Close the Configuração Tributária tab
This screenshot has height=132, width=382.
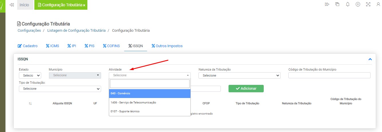84,5
